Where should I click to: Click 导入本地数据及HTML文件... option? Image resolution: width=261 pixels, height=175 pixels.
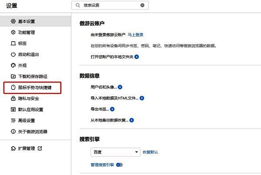coord(114,98)
